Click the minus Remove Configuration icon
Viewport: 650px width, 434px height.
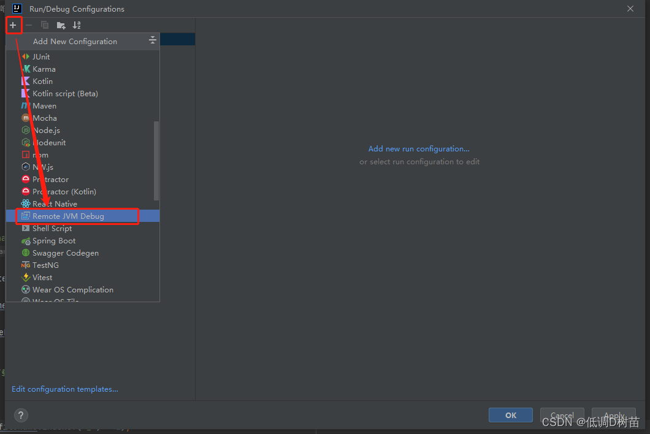coord(29,25)
